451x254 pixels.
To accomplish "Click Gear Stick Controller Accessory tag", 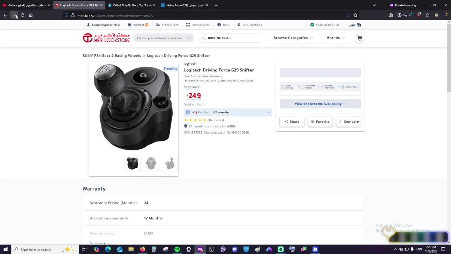I will pyautogui.click(x=203, y=76).
